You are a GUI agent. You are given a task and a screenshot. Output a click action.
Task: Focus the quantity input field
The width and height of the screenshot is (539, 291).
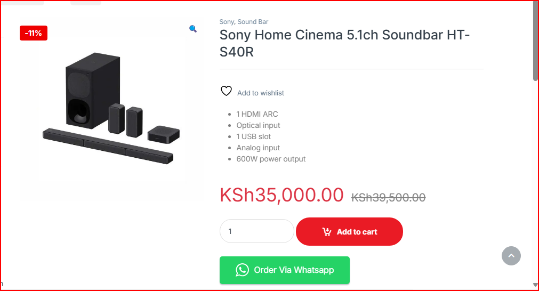pyautogui.click(x=256, y=231)
